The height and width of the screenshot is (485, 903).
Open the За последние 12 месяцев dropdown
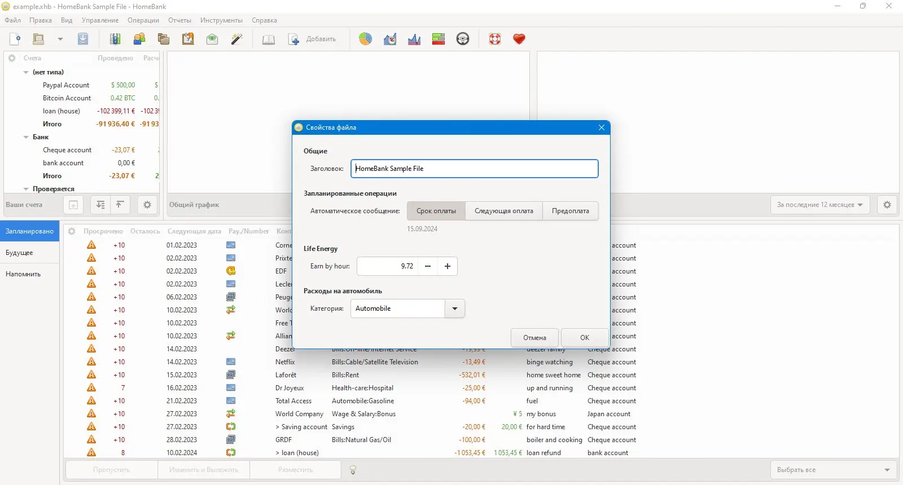tap(820, 205)
